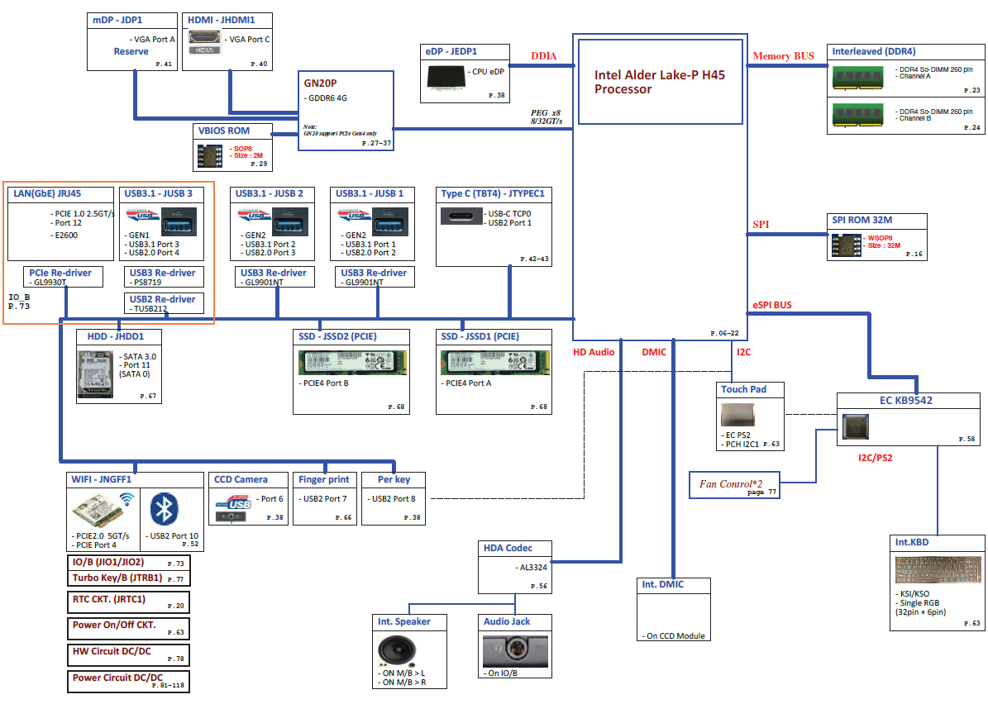Click the Power Circuit DC/DC entry
Viewport: 988px width, 704px height.
[128, 682]
